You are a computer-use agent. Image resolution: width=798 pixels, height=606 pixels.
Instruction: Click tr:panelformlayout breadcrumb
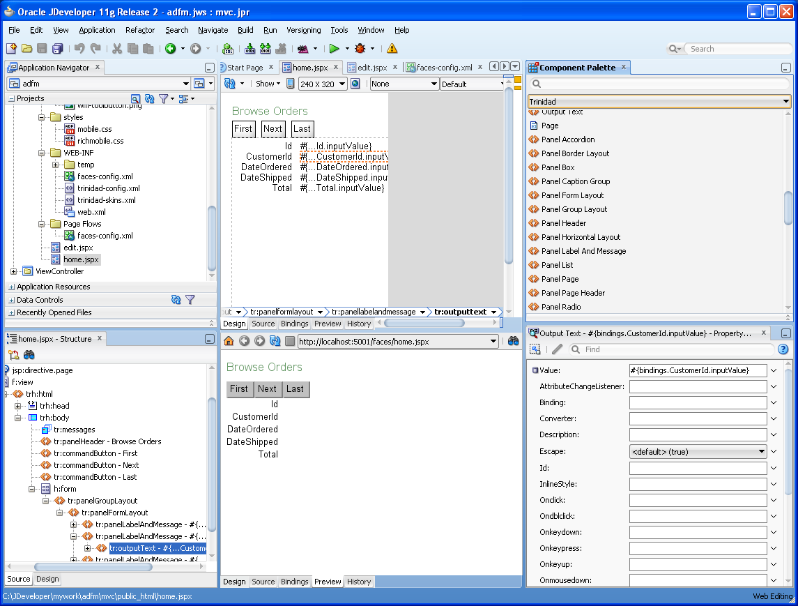click(282, 312)
